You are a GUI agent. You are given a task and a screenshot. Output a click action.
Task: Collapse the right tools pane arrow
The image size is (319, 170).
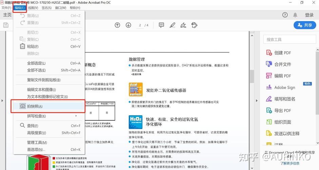tap(257, 101)
